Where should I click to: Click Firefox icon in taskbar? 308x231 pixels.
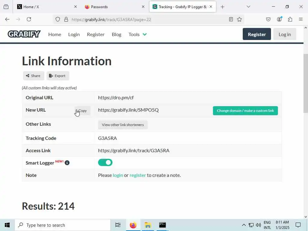coord(133,225)
